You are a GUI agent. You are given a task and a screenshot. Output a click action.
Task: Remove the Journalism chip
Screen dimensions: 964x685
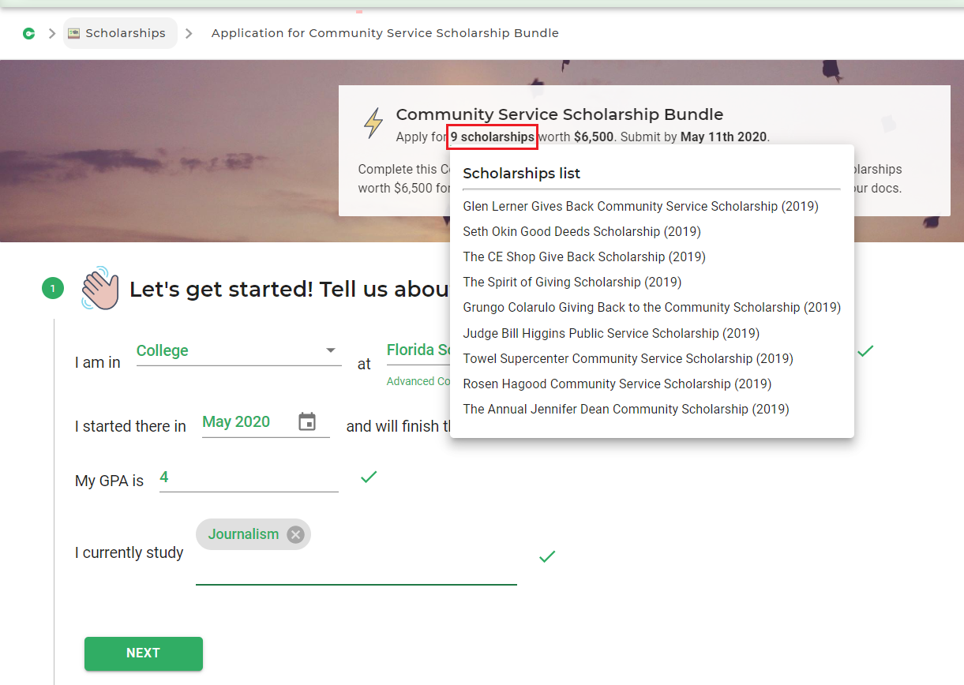[295, 535]
